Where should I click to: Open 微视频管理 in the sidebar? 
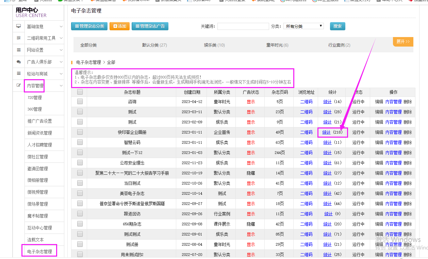coord(37,192)
